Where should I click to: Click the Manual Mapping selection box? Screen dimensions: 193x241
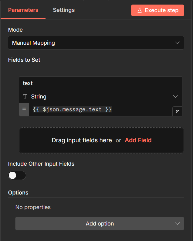click(x=91, y=43)
